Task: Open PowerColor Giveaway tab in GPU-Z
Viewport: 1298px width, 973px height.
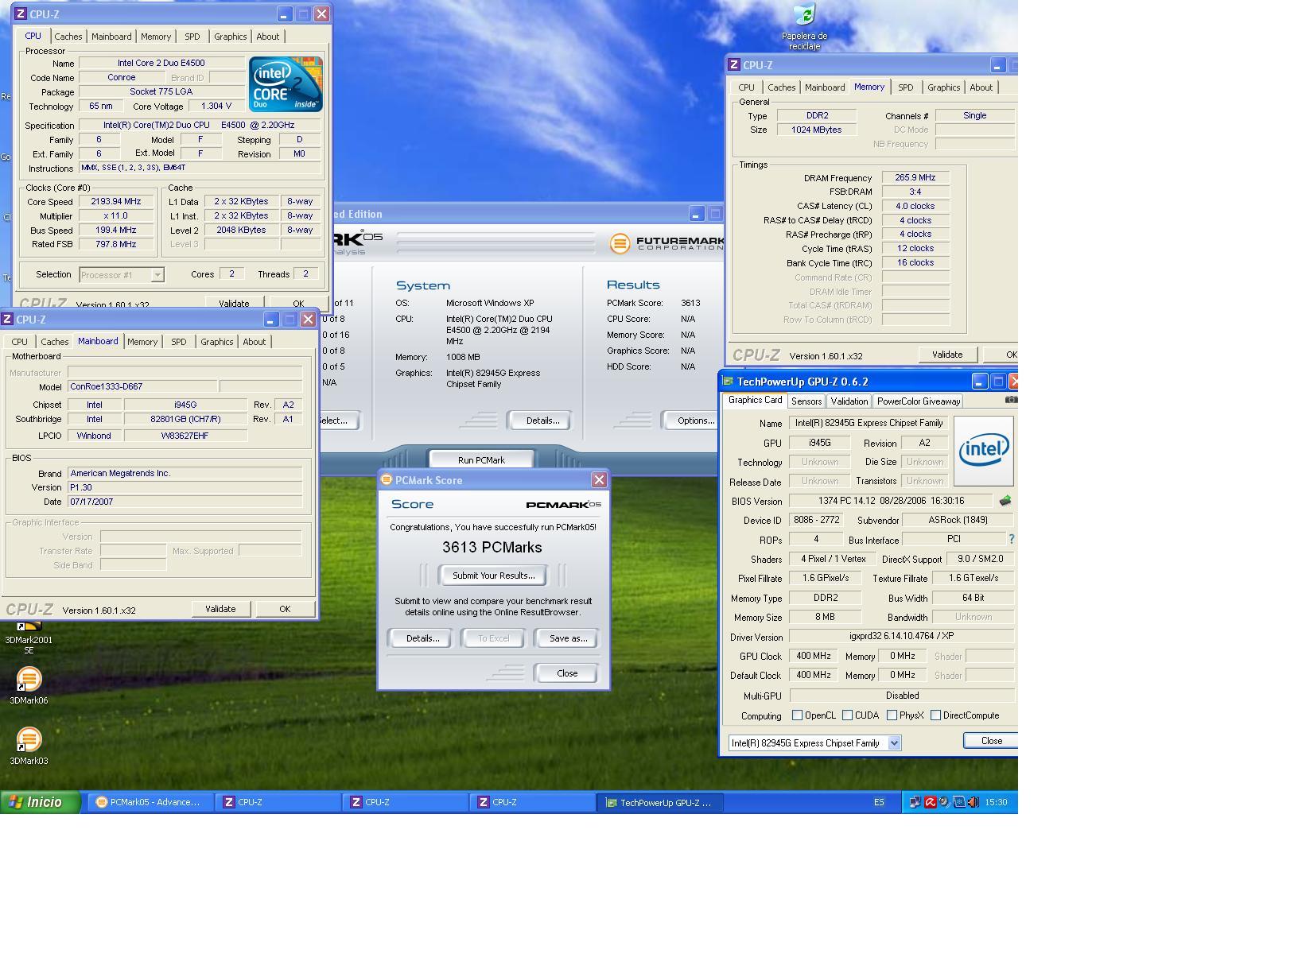Action: pyautogui.click(x=919, y=401)
